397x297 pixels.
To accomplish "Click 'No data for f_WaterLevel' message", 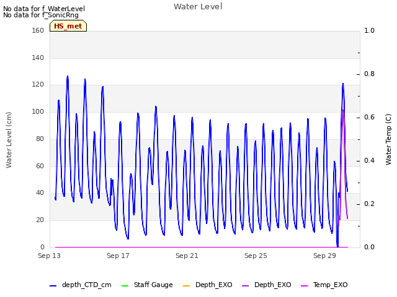I will (44, 9).
